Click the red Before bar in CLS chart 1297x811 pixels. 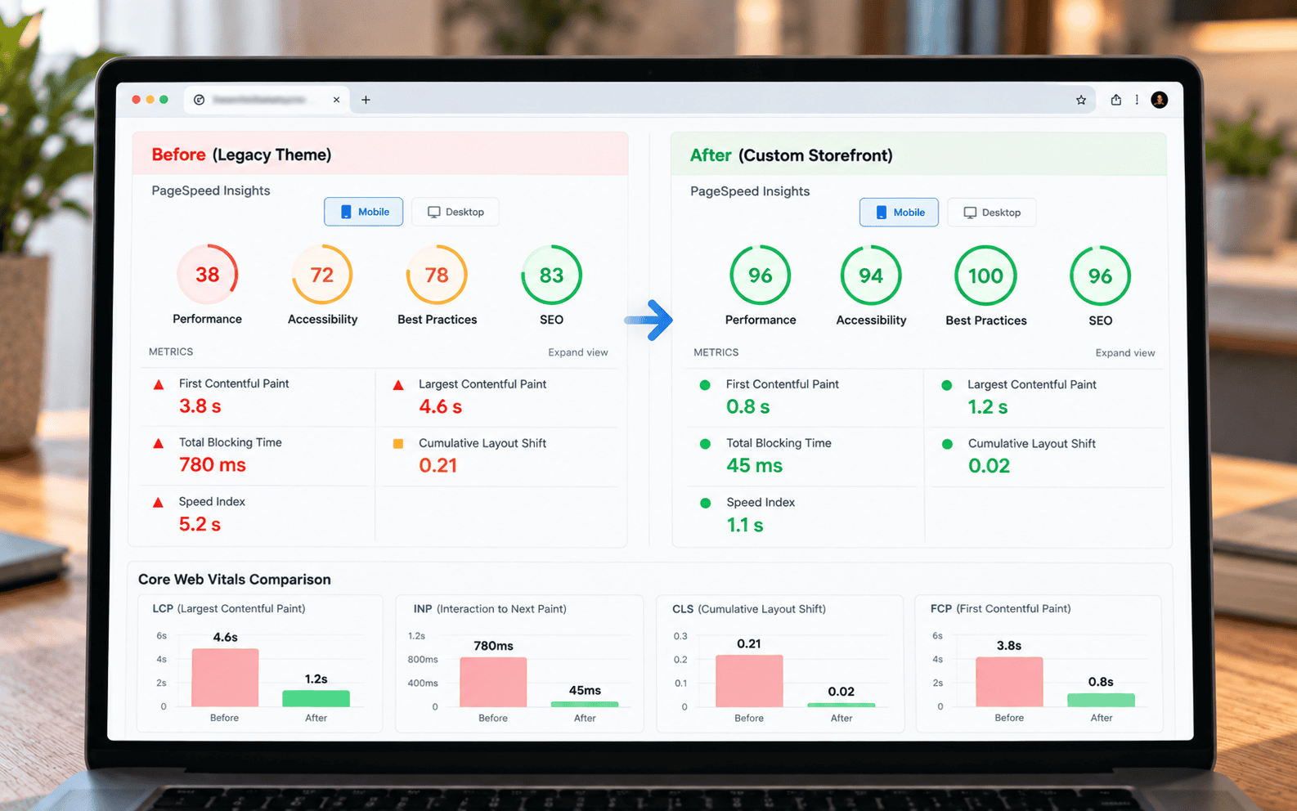(749, 681)
